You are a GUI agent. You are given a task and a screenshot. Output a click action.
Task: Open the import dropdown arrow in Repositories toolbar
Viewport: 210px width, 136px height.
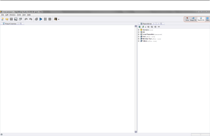click(145, 27)
